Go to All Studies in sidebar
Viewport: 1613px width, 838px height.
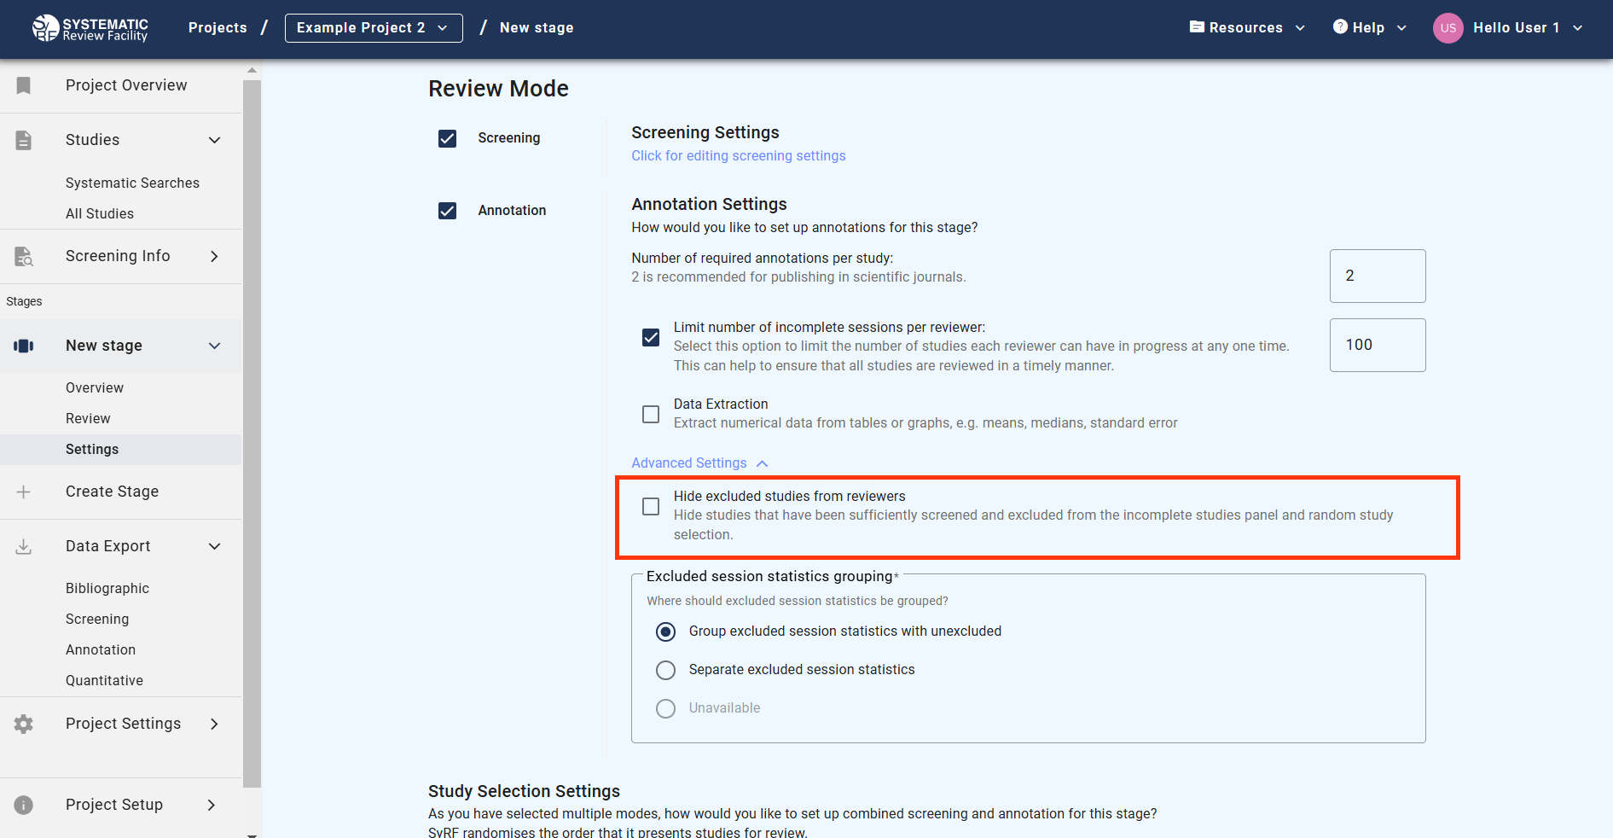(100, 213)
